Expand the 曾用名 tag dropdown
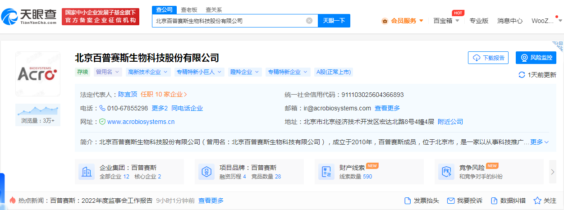Image resolution: width=564 pixels, height=210 pixels. click(x=108, y=72)
